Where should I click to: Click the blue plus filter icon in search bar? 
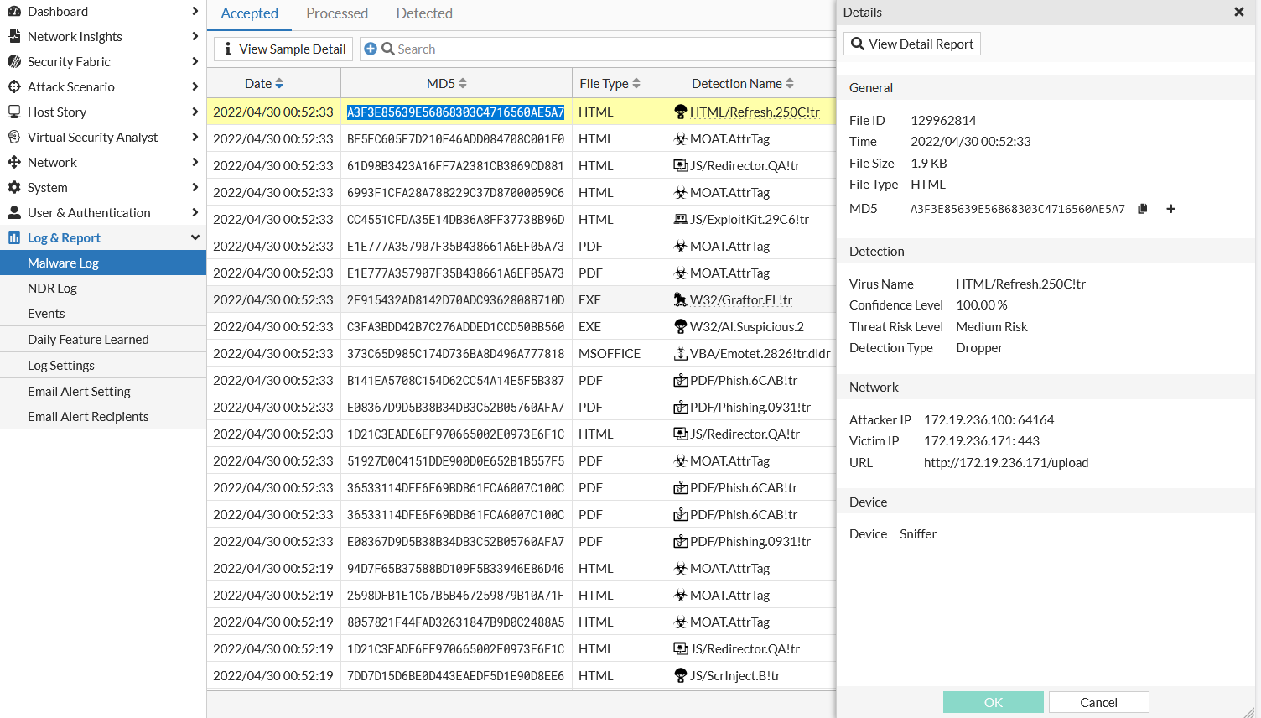[x=370, y=49]
